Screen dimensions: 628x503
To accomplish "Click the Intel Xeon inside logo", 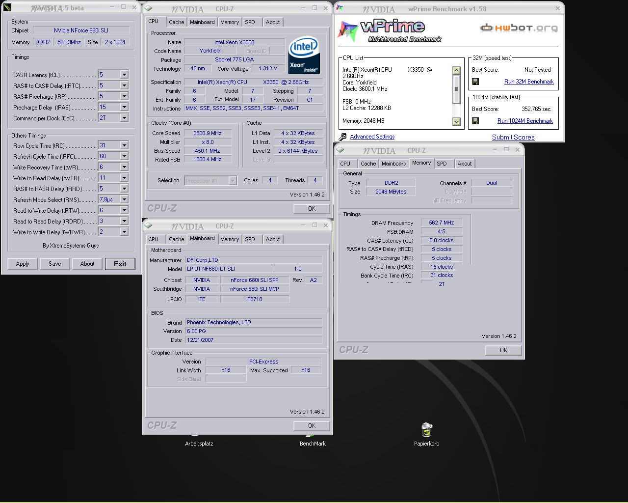I will tap(304, 55).
